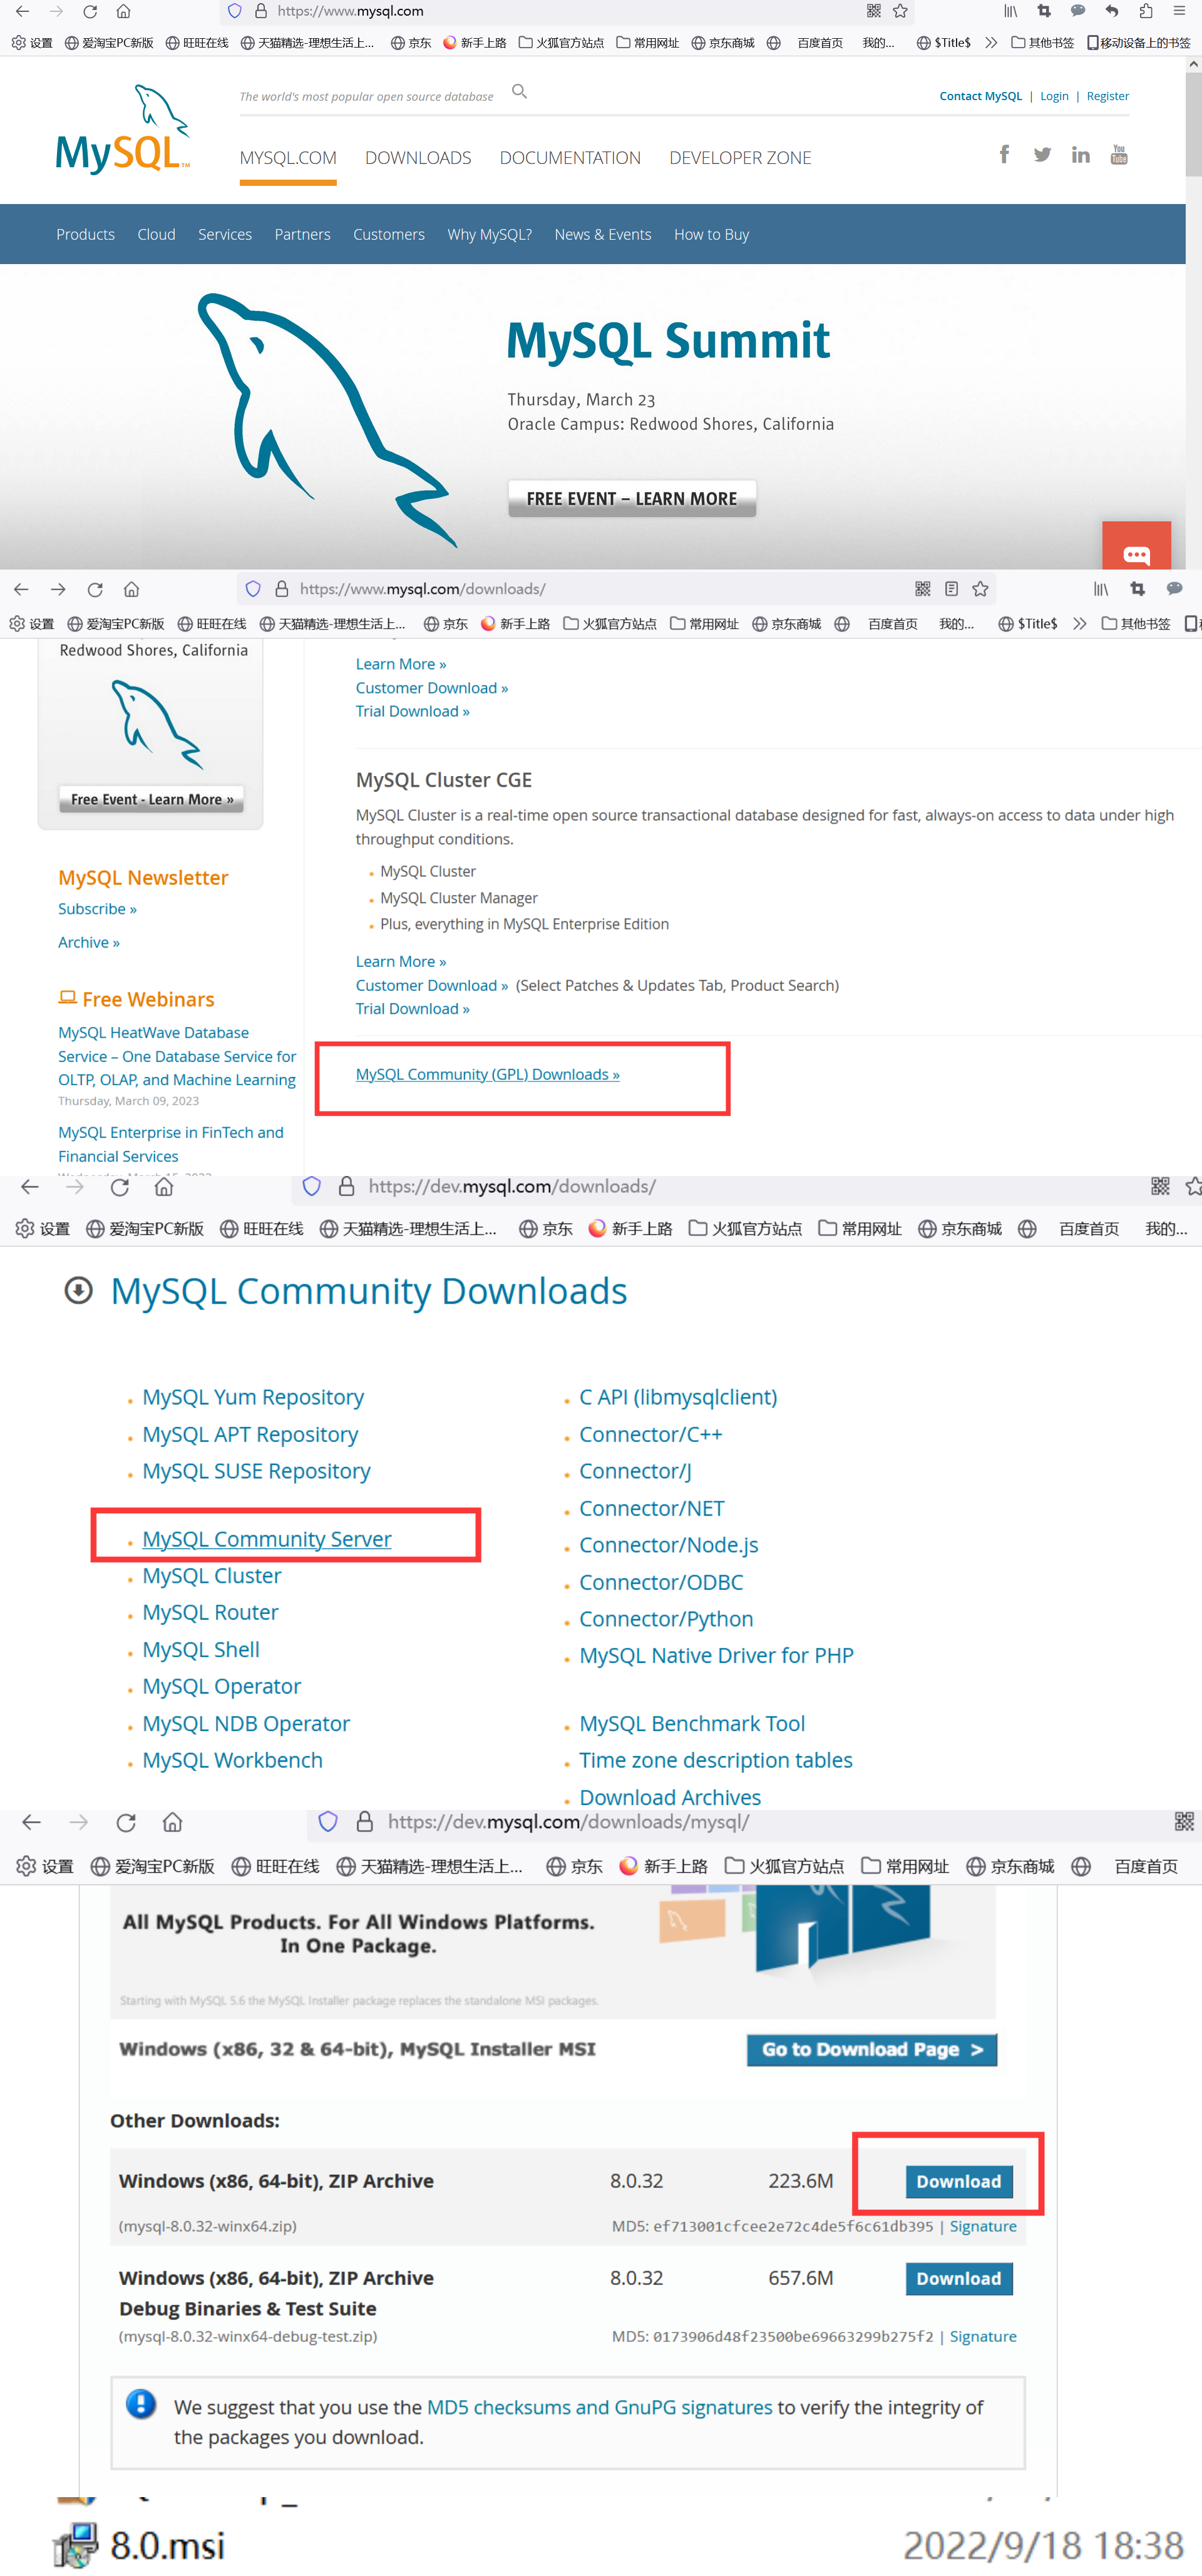Viewport: 1202px width, 2576px height.
Task: Click the forward arrow in the topmost browser toolbar
Action: pos(56,11)
